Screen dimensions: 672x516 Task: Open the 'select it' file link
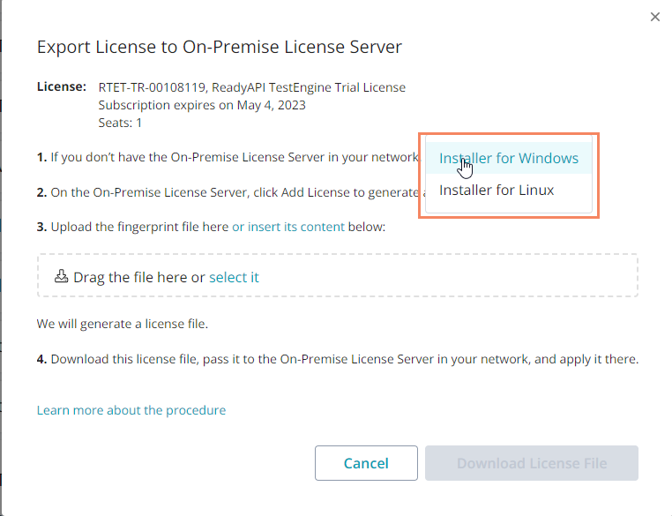click(234, 277)
